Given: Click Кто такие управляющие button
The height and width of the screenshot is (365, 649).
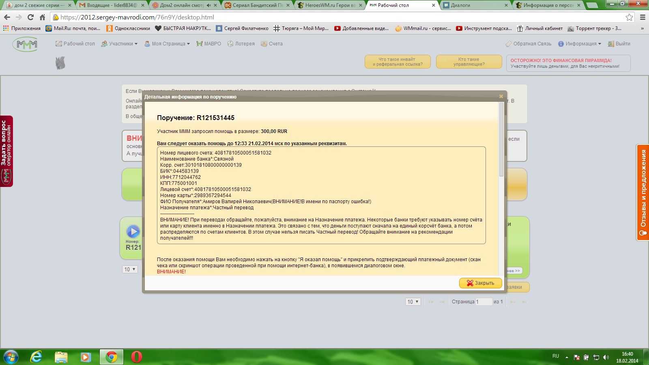Looking at the screenshot, I should point(469,62).
